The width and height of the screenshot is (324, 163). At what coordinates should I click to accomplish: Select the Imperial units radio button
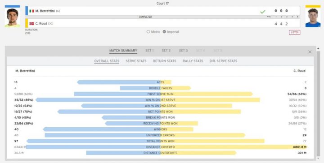(x=164, y=32)
